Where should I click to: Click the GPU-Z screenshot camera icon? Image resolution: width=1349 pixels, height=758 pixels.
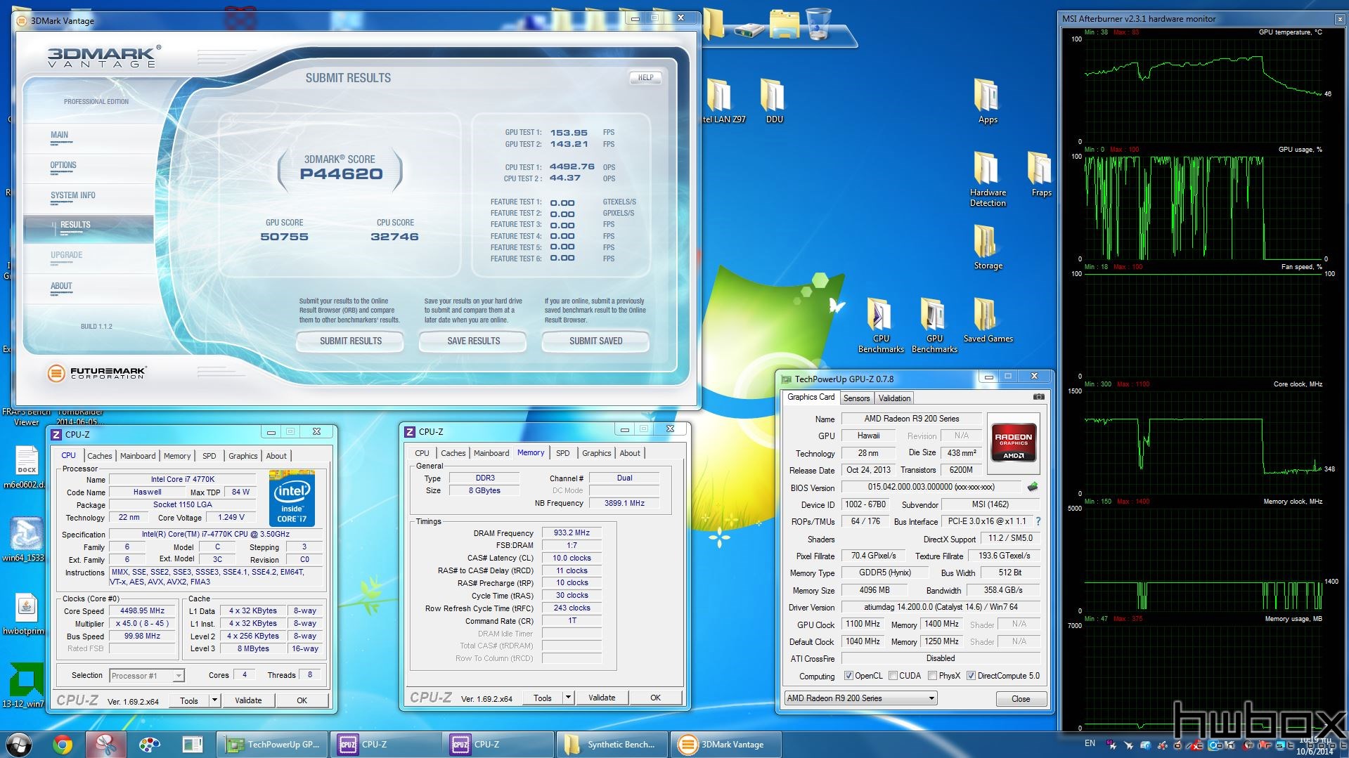[x=1038, y=397]
